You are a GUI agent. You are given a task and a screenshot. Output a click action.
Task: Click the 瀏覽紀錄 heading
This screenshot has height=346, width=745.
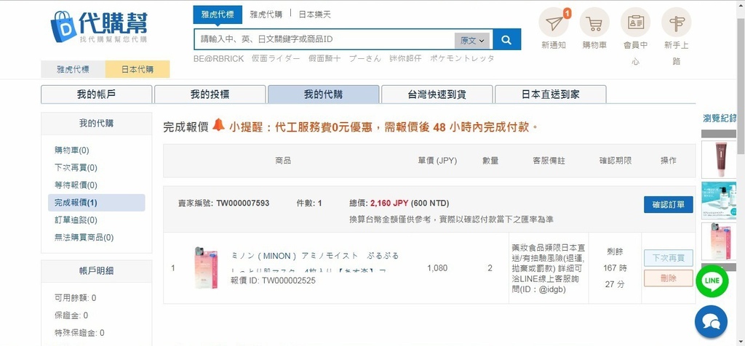[x=720, y=118]
